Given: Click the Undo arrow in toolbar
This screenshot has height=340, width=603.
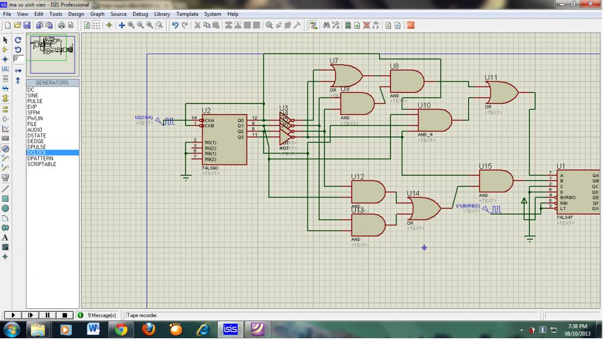Looking at the screenshot, I should [175, 25].
